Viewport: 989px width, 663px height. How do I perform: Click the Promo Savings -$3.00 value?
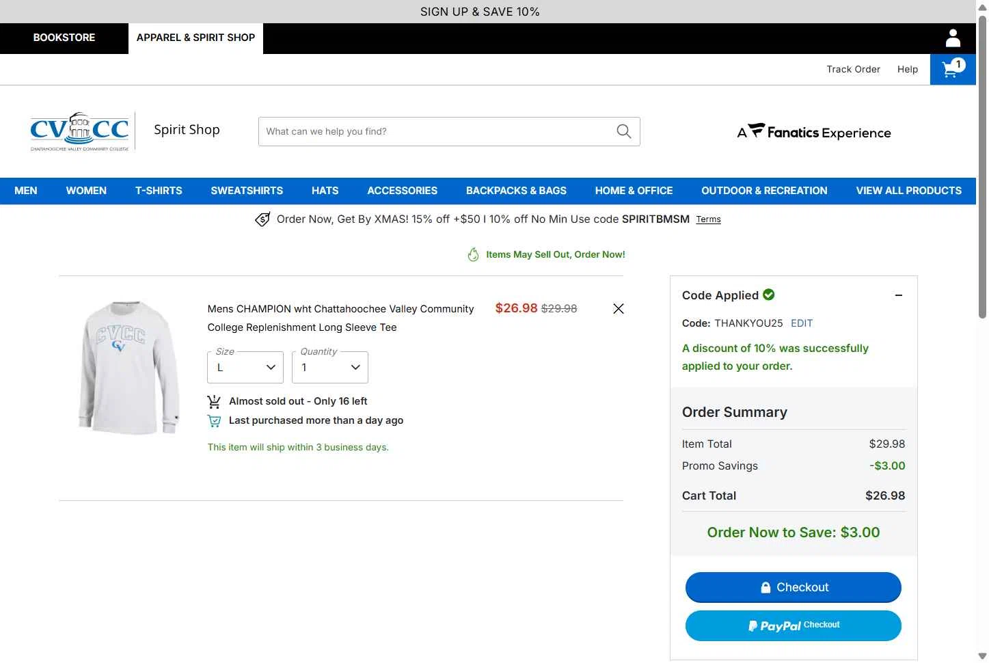point(887,465)
